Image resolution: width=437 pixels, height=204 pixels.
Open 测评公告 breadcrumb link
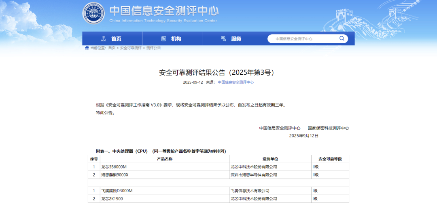point(154,48)
